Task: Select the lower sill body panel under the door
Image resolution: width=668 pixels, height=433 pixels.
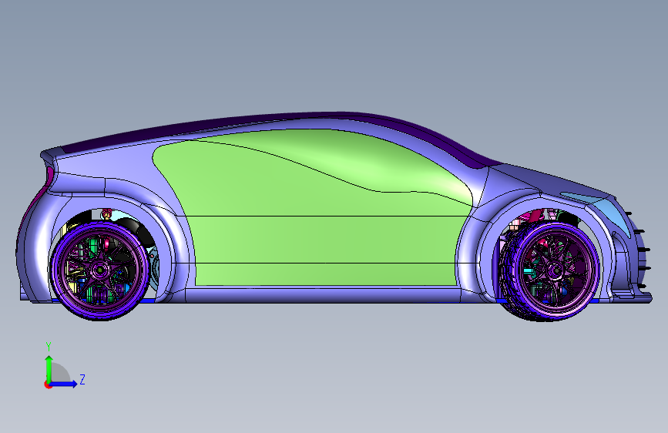Action: (x=324, y=294)
